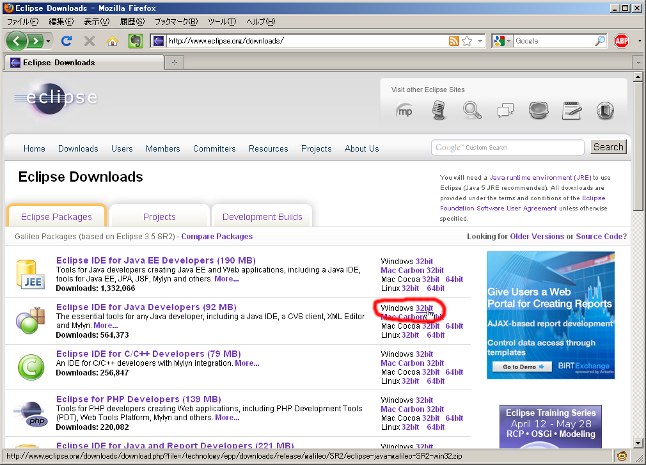
Task: Click the Search button
Action: click(x=608, y=147)
